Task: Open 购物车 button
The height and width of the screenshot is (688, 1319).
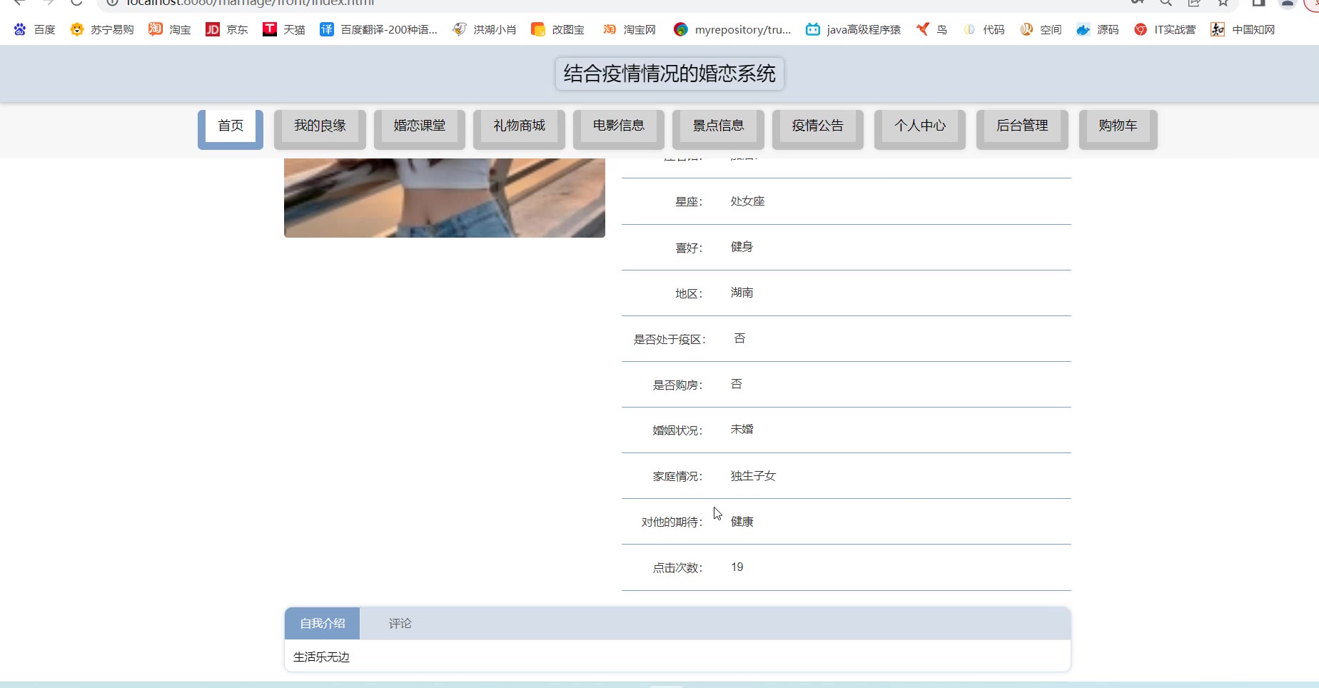Action: point(1118,126)
